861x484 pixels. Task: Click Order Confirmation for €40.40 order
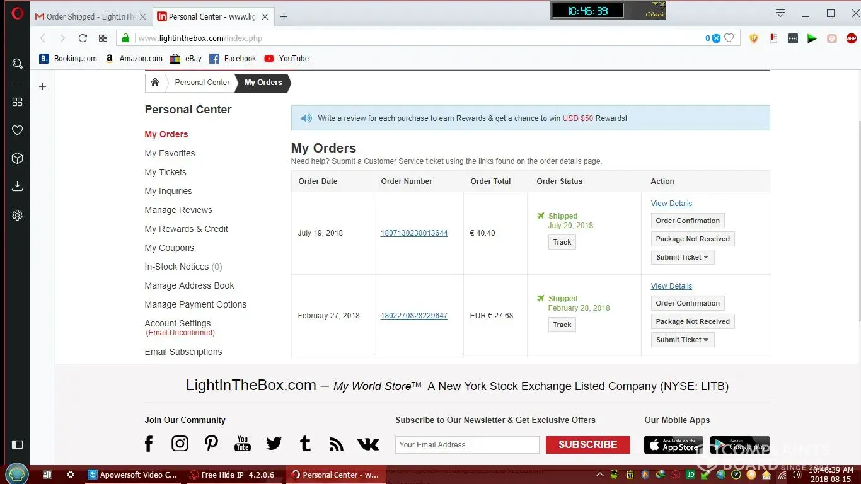(688, 221)
